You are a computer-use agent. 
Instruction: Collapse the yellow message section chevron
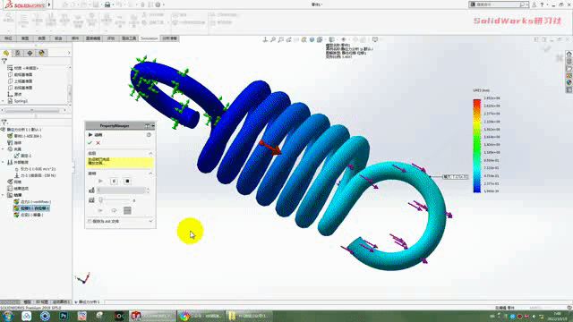coord(150,153)
